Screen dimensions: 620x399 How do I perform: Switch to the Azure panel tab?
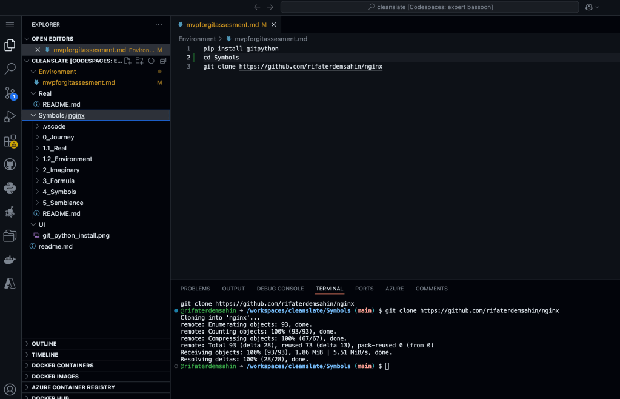(x=395, y=289)
